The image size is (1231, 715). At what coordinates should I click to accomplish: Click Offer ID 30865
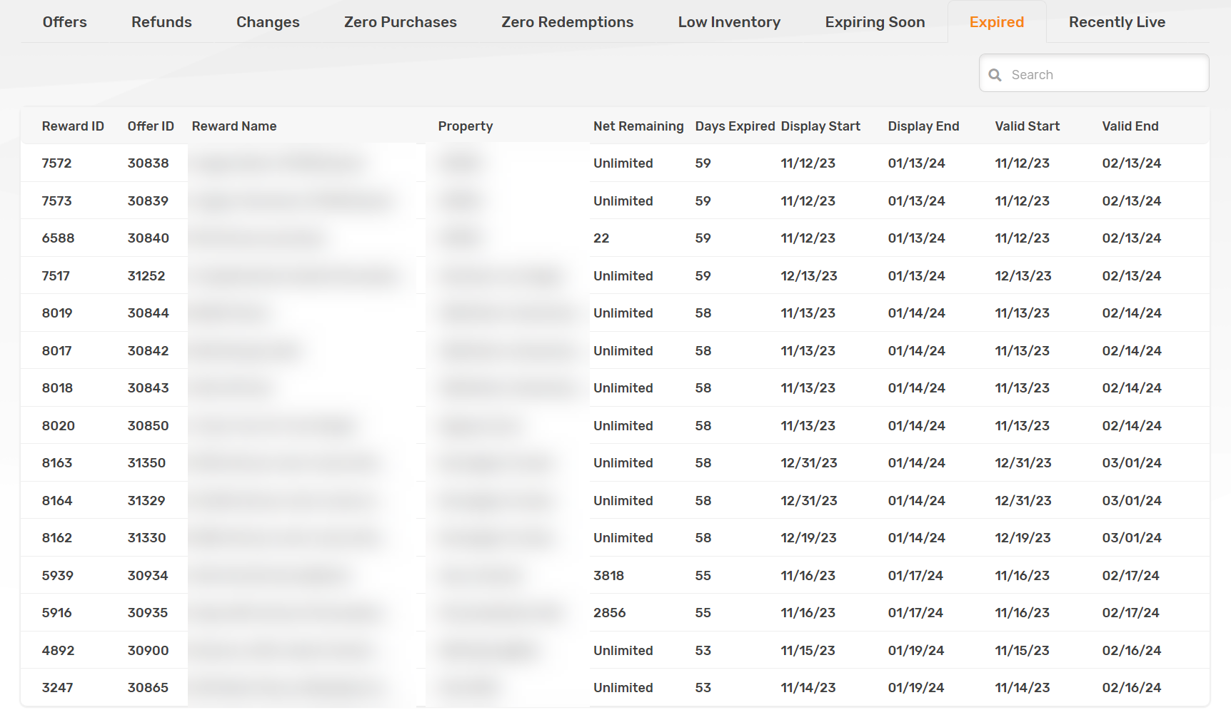(148, 688)
